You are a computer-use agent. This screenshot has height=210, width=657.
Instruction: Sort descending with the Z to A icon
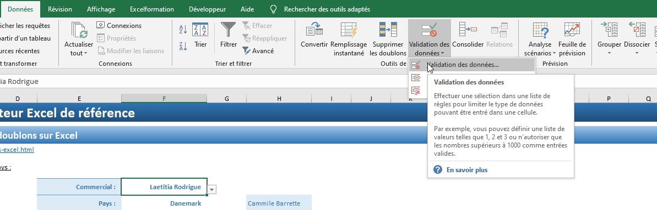(183, 46)
